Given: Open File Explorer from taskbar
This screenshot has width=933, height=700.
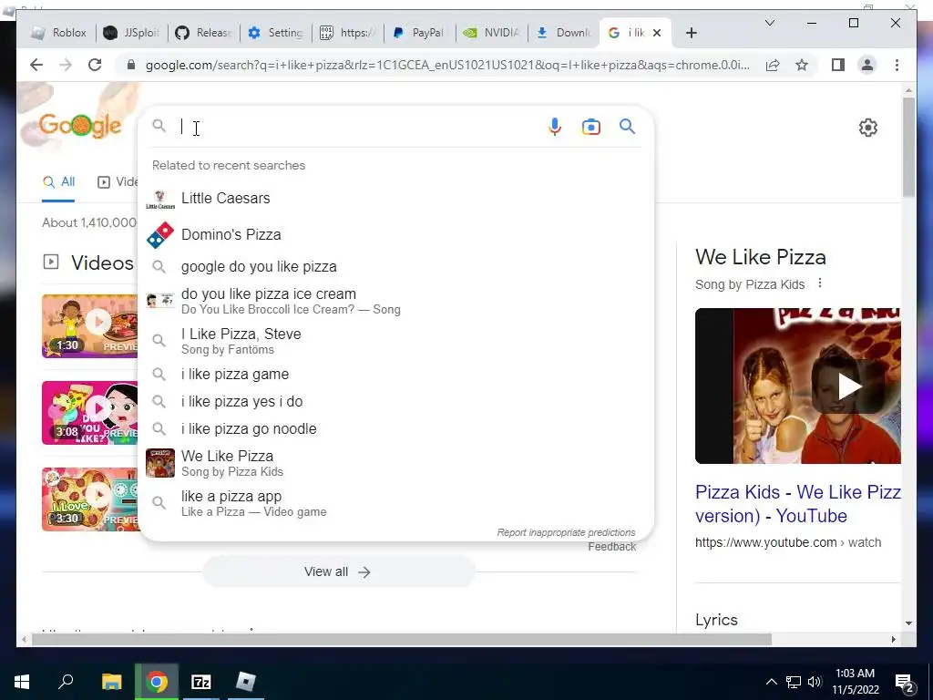Looking at the screenshot, I should pos(111,682).
